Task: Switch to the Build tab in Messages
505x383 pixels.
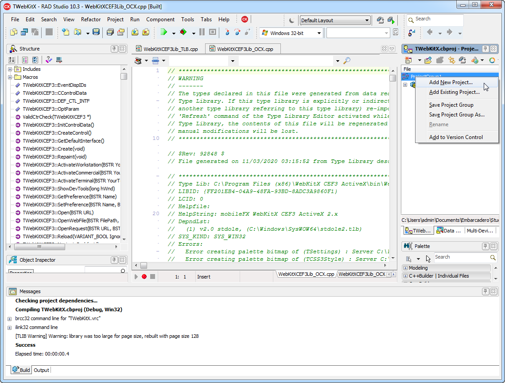Action: 21,370
